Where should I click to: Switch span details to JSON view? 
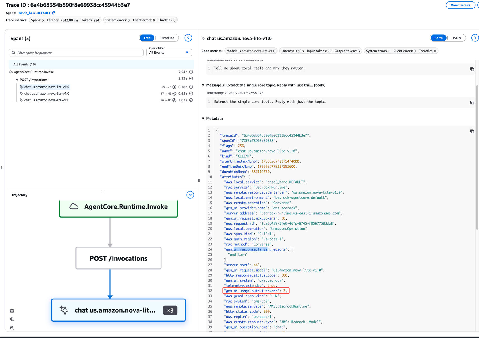(456, 38)
